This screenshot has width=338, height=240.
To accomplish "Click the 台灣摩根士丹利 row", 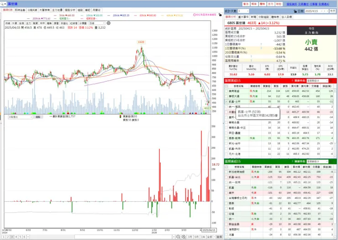I will (x=280, y=198).
